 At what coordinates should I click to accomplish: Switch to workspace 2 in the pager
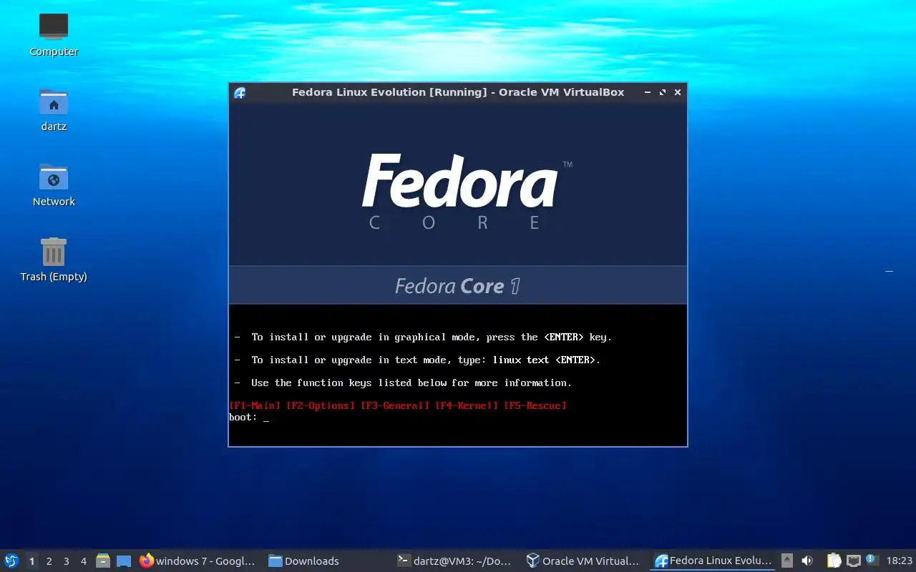coord(49,561)
